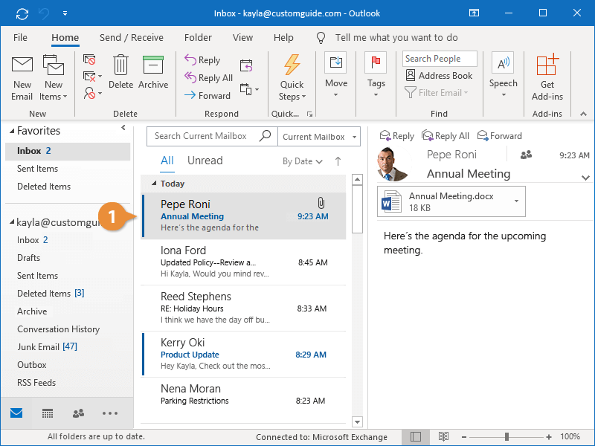The height and width of the screenshot is (446, 595).
Task: Show Unread messages only
Action: click(205, 161)
